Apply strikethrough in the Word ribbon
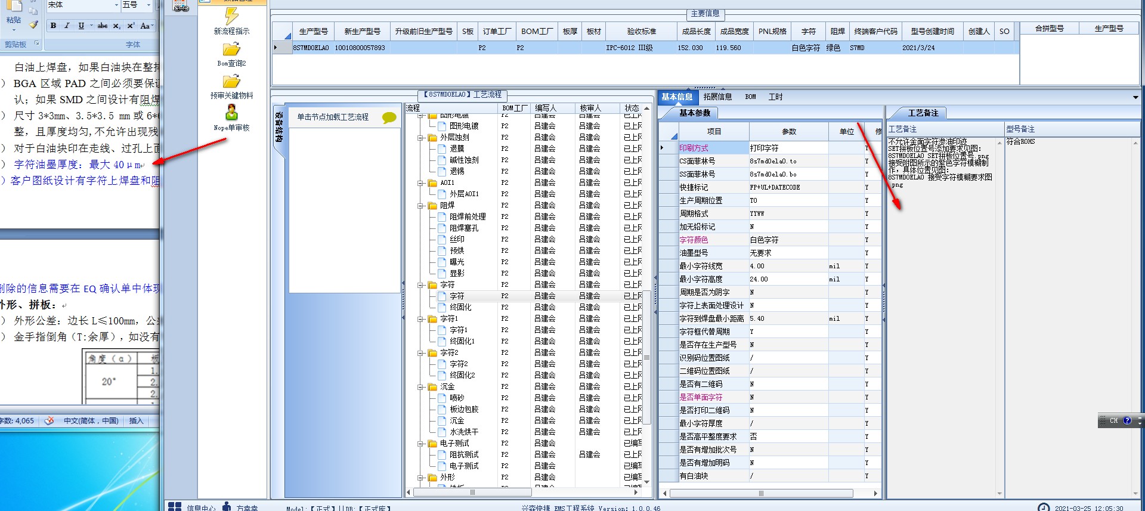 [103, 26]
